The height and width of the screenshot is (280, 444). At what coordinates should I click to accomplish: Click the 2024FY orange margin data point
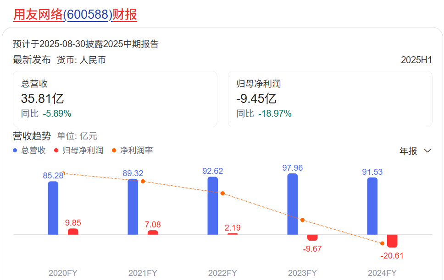click(382, 243)
